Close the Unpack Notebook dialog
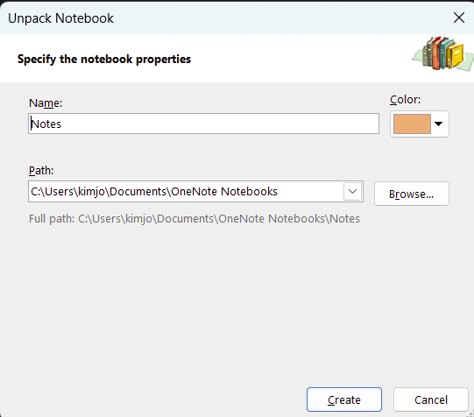 (459, 18)
